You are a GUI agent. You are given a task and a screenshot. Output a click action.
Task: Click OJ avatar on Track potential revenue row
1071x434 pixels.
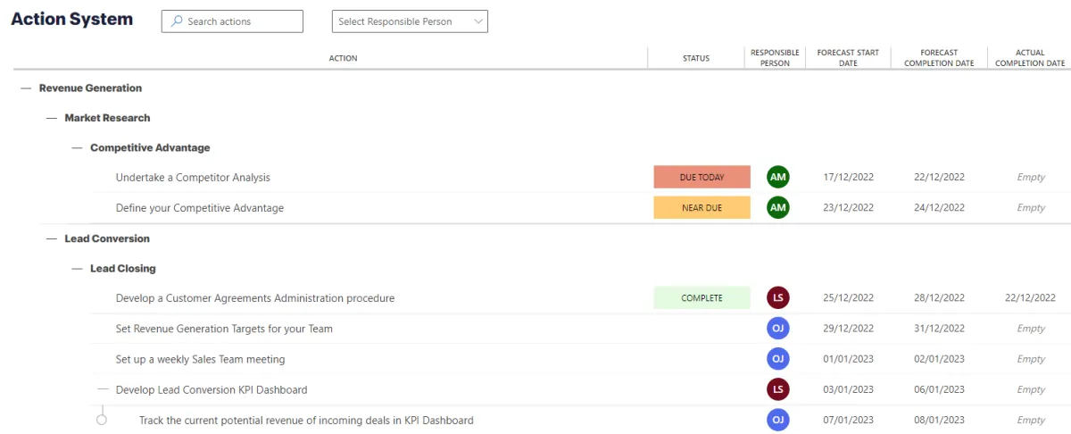click(x=778, y=419)
